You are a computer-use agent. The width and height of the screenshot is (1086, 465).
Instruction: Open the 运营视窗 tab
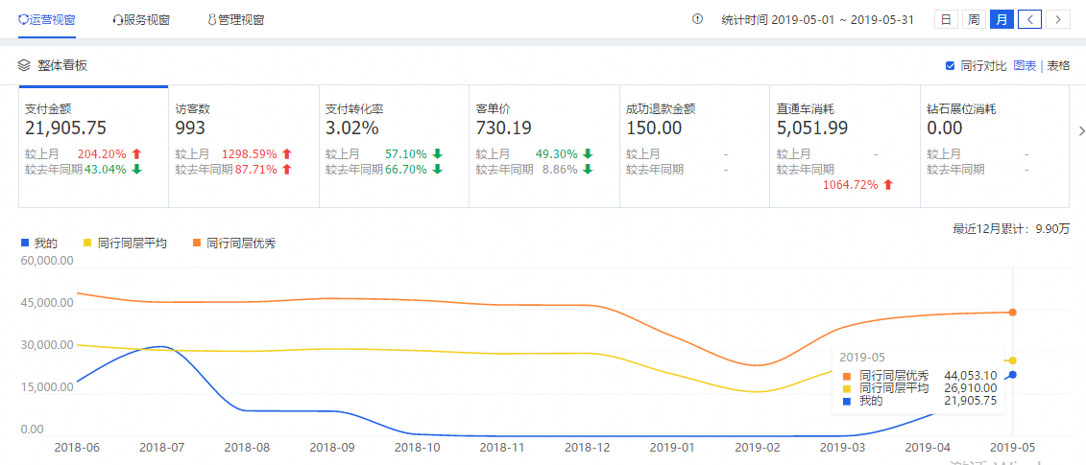(46, 19)
